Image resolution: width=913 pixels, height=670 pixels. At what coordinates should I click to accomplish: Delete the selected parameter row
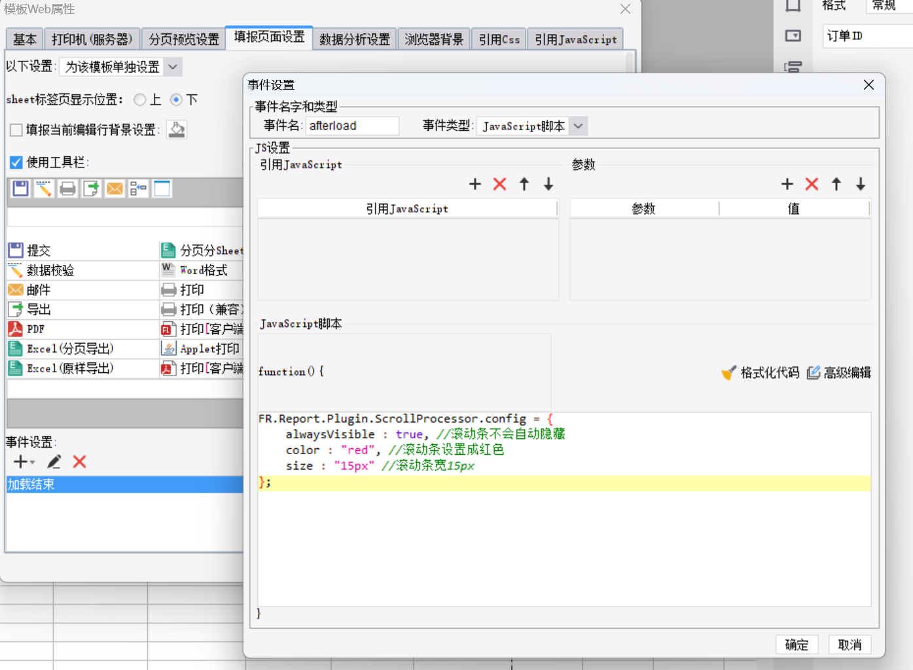click(812, 185)
